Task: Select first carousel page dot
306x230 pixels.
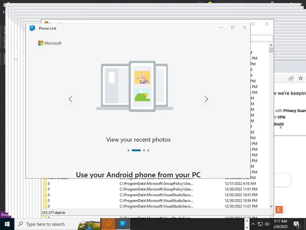Action: click(128, 150)
